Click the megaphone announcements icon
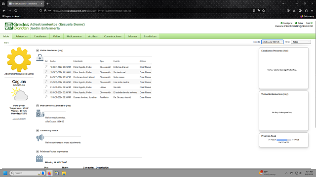Image resolution: width=316 pixels, height=177 pixels. tap(40, 138)
